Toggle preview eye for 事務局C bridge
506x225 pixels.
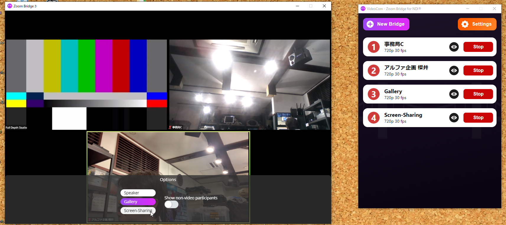454,47
